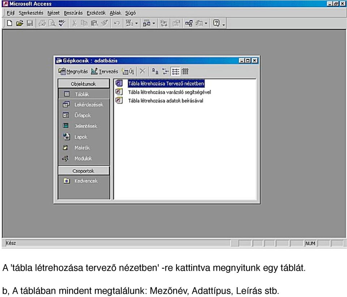This screenshot has width=347, height=297.
Task: Click the Új button
Action: click(x=128, y=71)
